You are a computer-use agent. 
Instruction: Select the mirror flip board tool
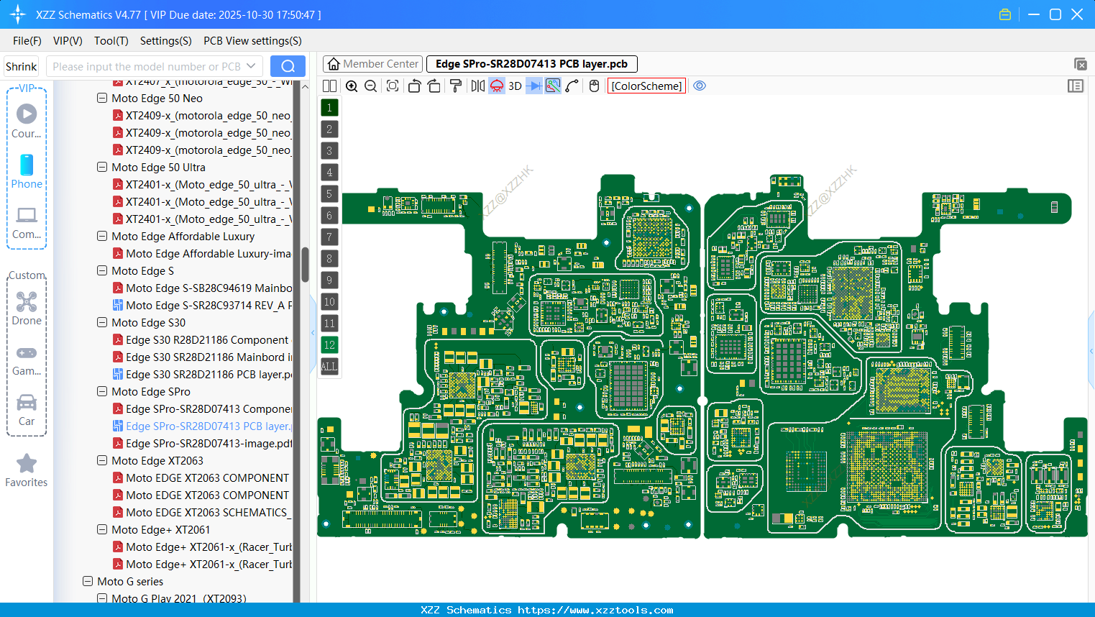point(477,86)
